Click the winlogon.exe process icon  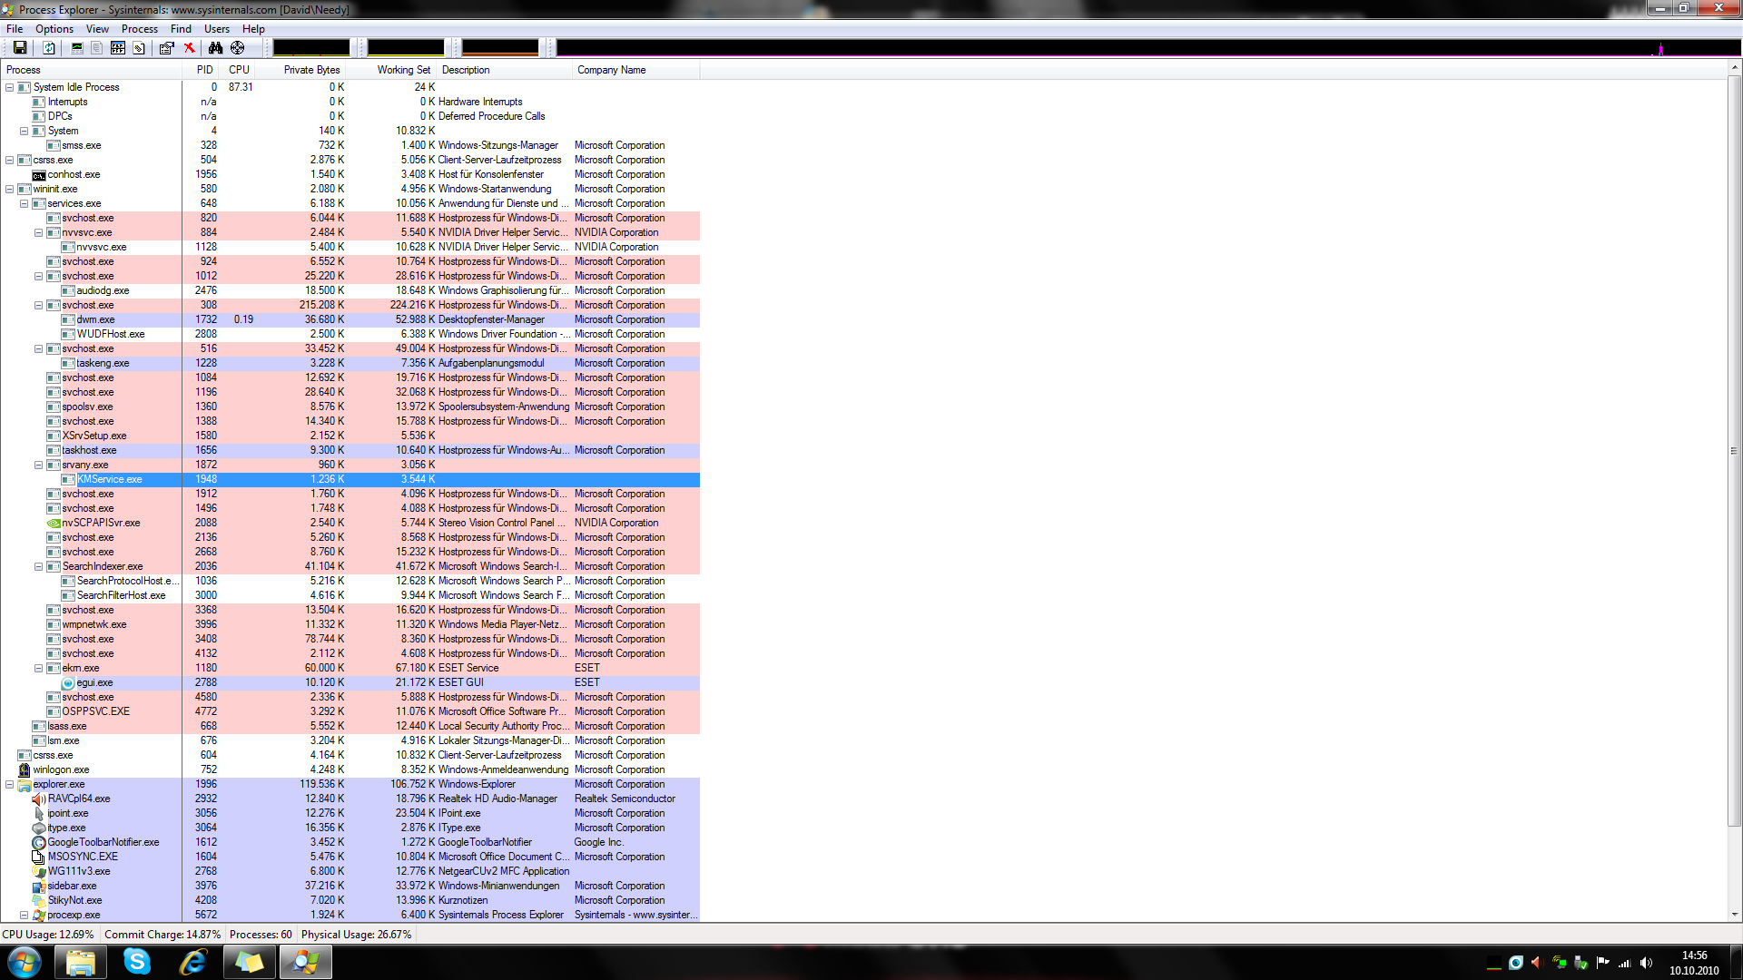coord(25,769)
